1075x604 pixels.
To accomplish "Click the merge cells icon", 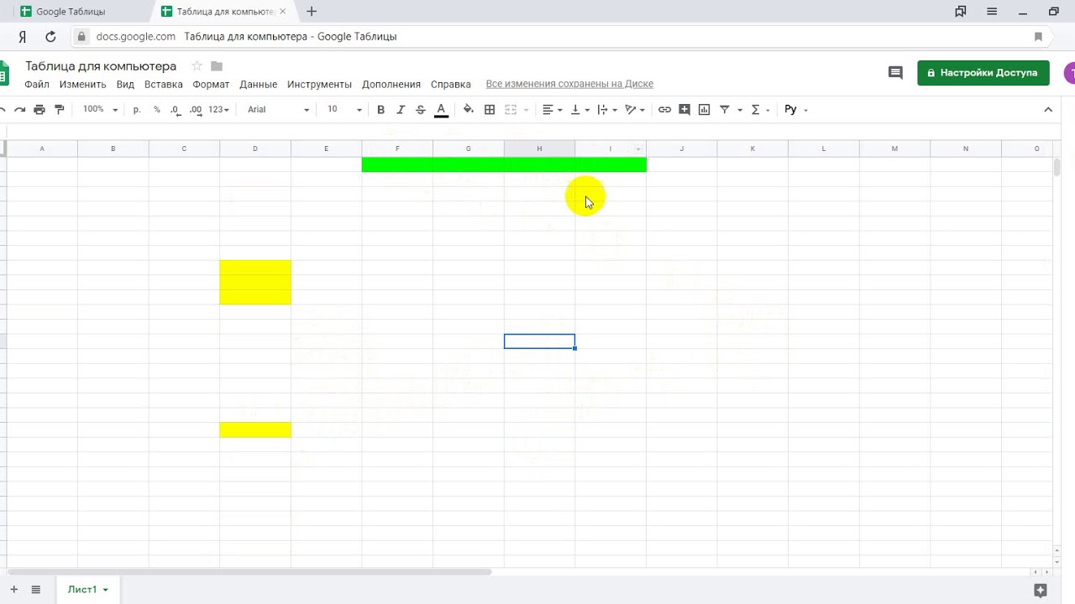I will pos(510,110).
